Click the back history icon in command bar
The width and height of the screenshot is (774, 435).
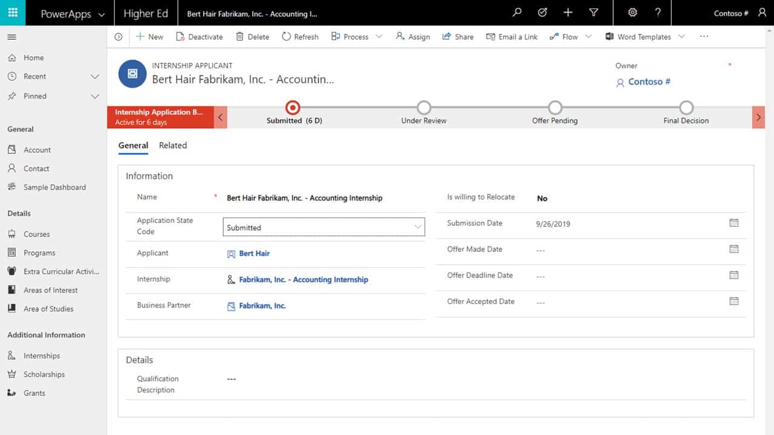pos(119,37)
